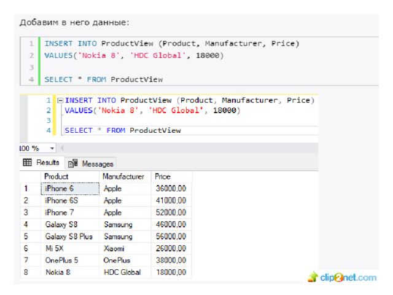Select the Nokia 8 product cell
The image size is (393, 295).
58,272
